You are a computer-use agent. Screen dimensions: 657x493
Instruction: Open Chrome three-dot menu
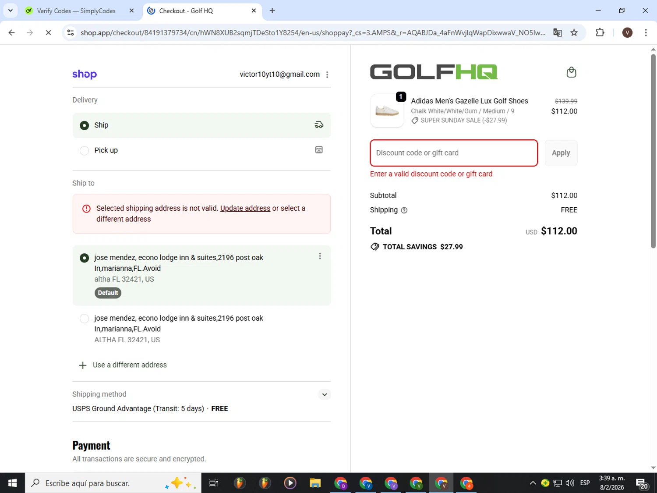pos(646,32)
